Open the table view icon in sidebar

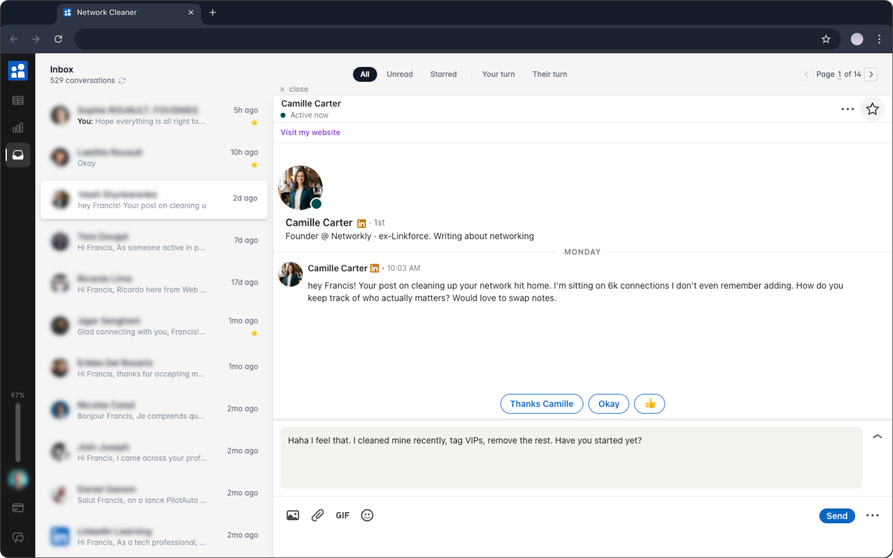click(18, 100)
